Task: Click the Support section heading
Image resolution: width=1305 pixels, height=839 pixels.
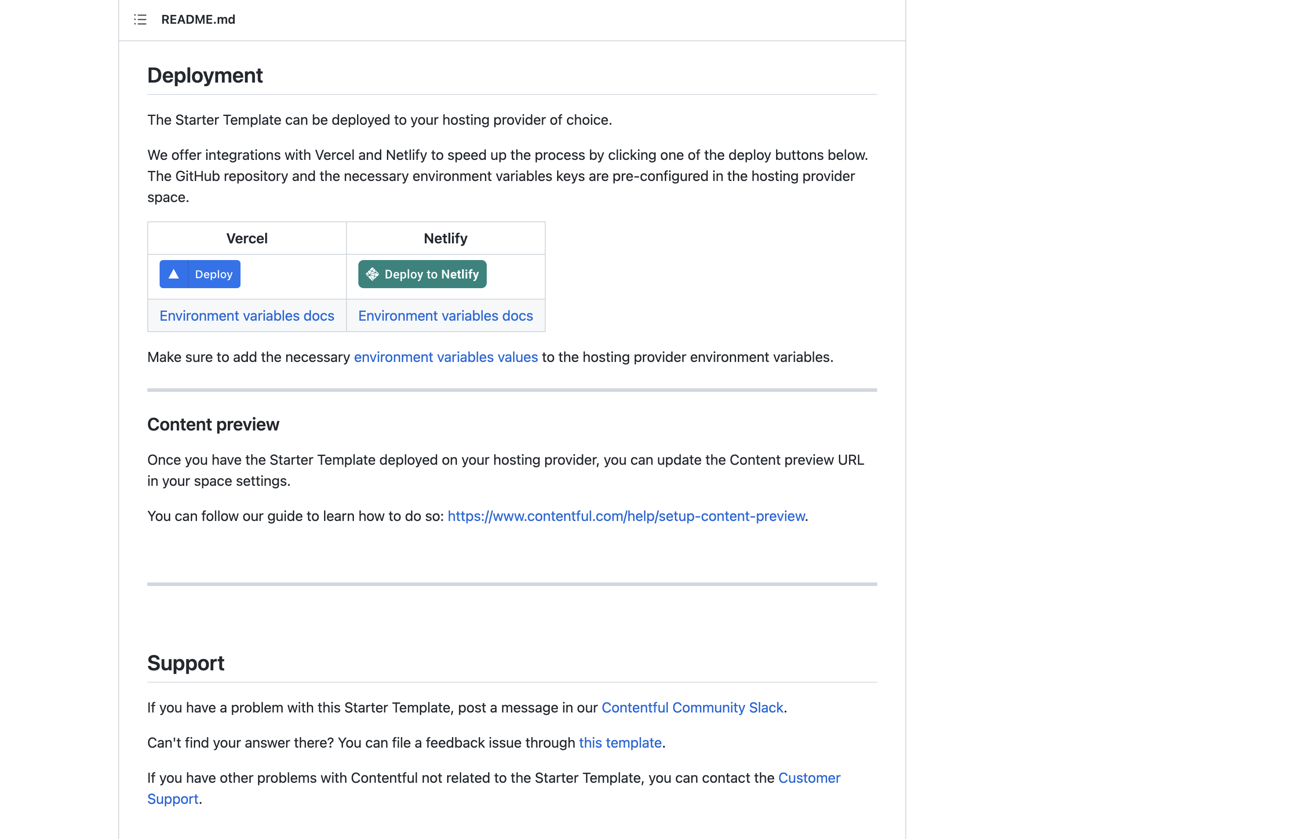Action: tap(186, 663)
